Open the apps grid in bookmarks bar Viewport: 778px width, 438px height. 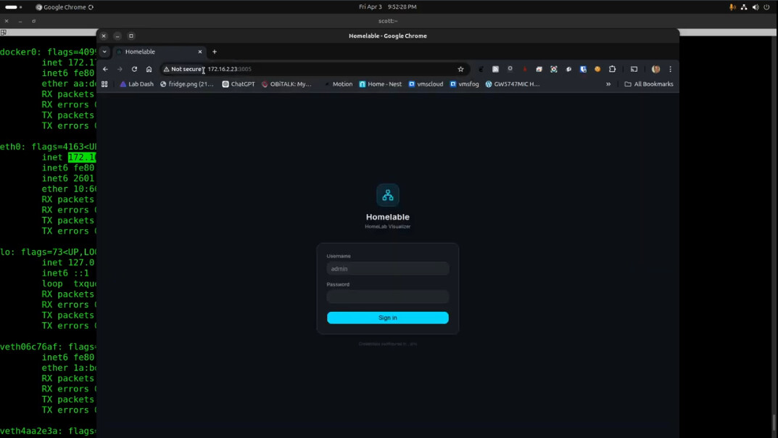pos(104,84)
